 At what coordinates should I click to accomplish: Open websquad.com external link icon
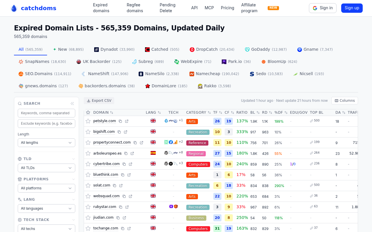[130, 196]
